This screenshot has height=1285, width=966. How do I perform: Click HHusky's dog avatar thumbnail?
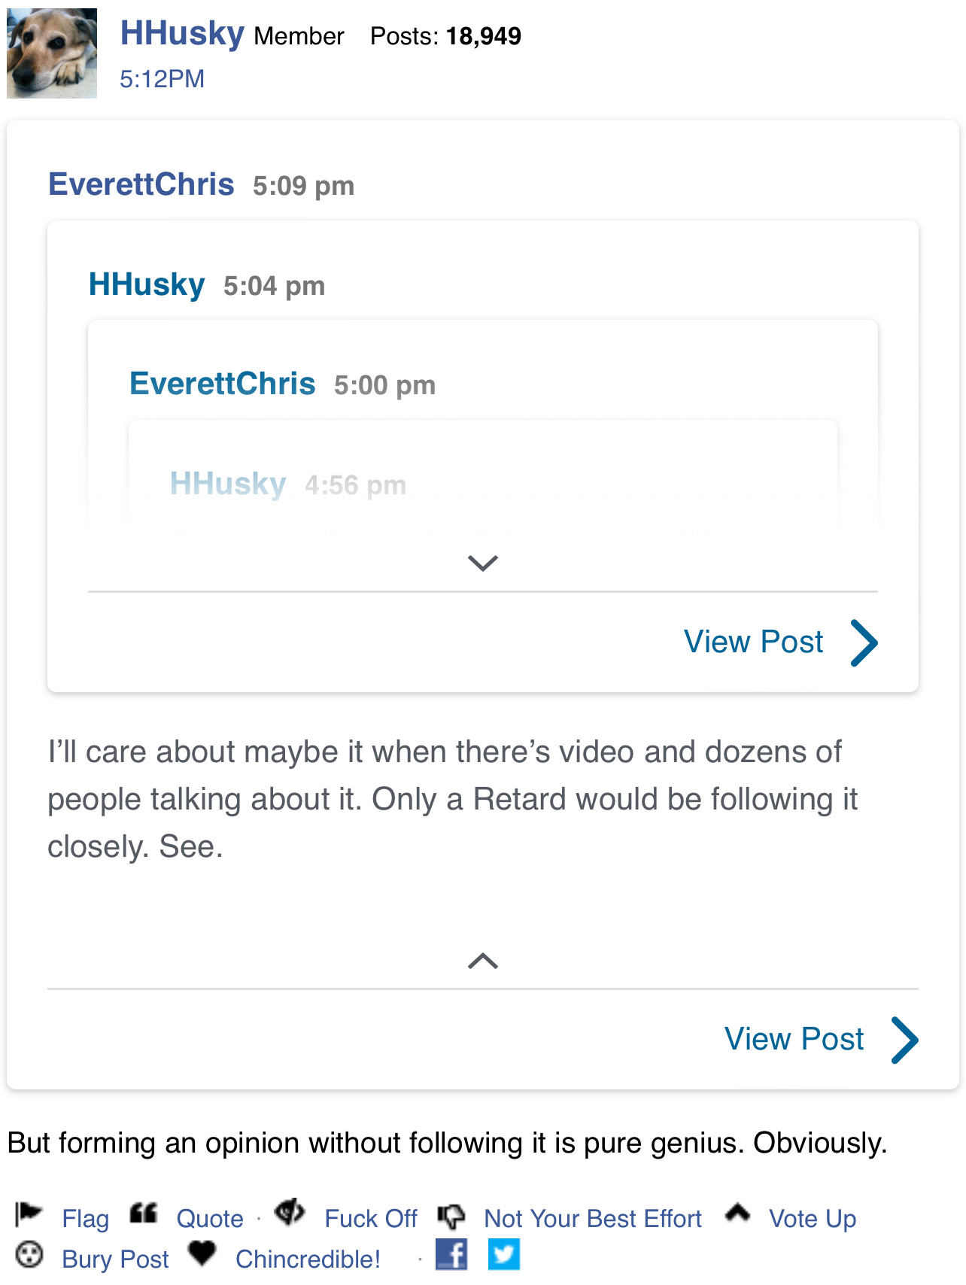[x=52, y=53]
